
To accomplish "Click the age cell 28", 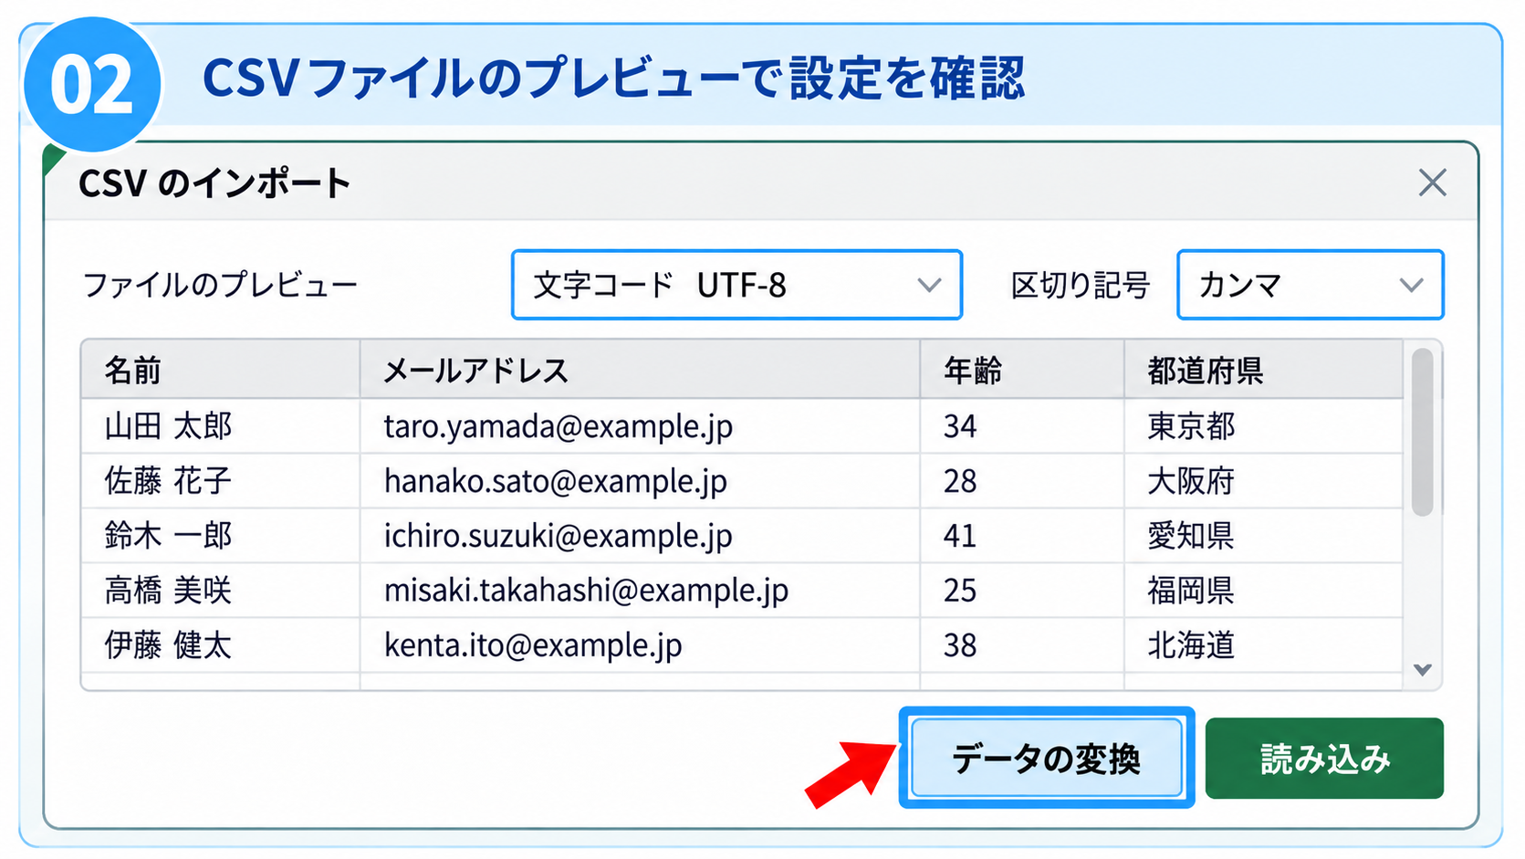I will [1022, 481].
